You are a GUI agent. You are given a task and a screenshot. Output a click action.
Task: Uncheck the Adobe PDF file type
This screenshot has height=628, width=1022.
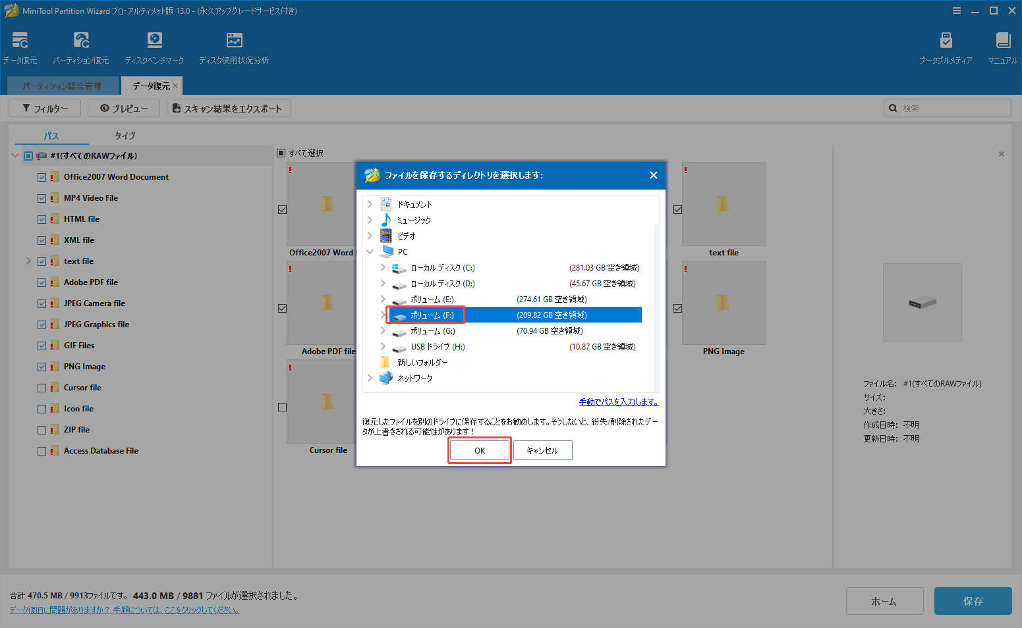(x=42, y=282)
